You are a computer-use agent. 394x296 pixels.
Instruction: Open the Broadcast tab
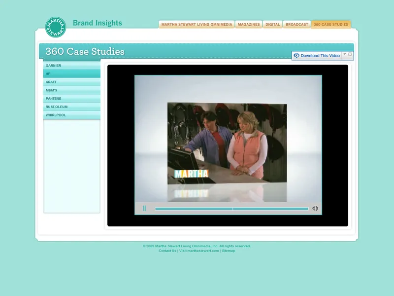click(297, 24)
